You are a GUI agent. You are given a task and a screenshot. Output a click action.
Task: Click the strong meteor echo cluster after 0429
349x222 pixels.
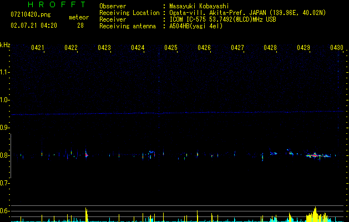click(318, 155)
